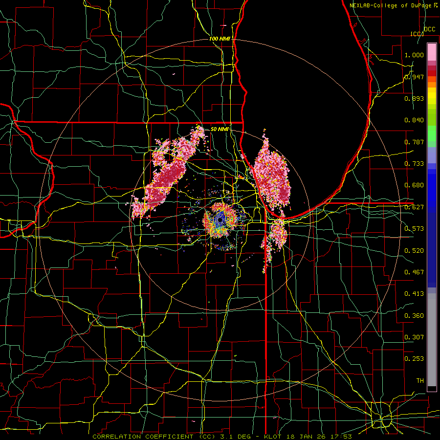Select the 0.413 scale value
Viewport: 440px width, 440px height.
(414, 294)
